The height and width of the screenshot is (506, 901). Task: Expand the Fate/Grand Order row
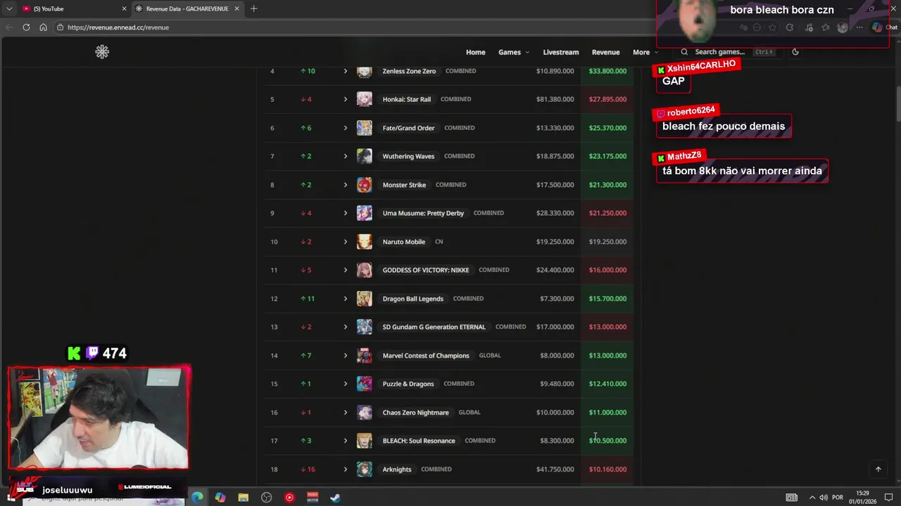346,128
